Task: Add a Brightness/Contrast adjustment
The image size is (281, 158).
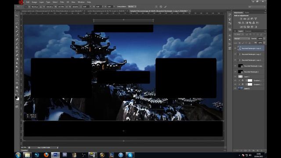Action: pos(241,18)
